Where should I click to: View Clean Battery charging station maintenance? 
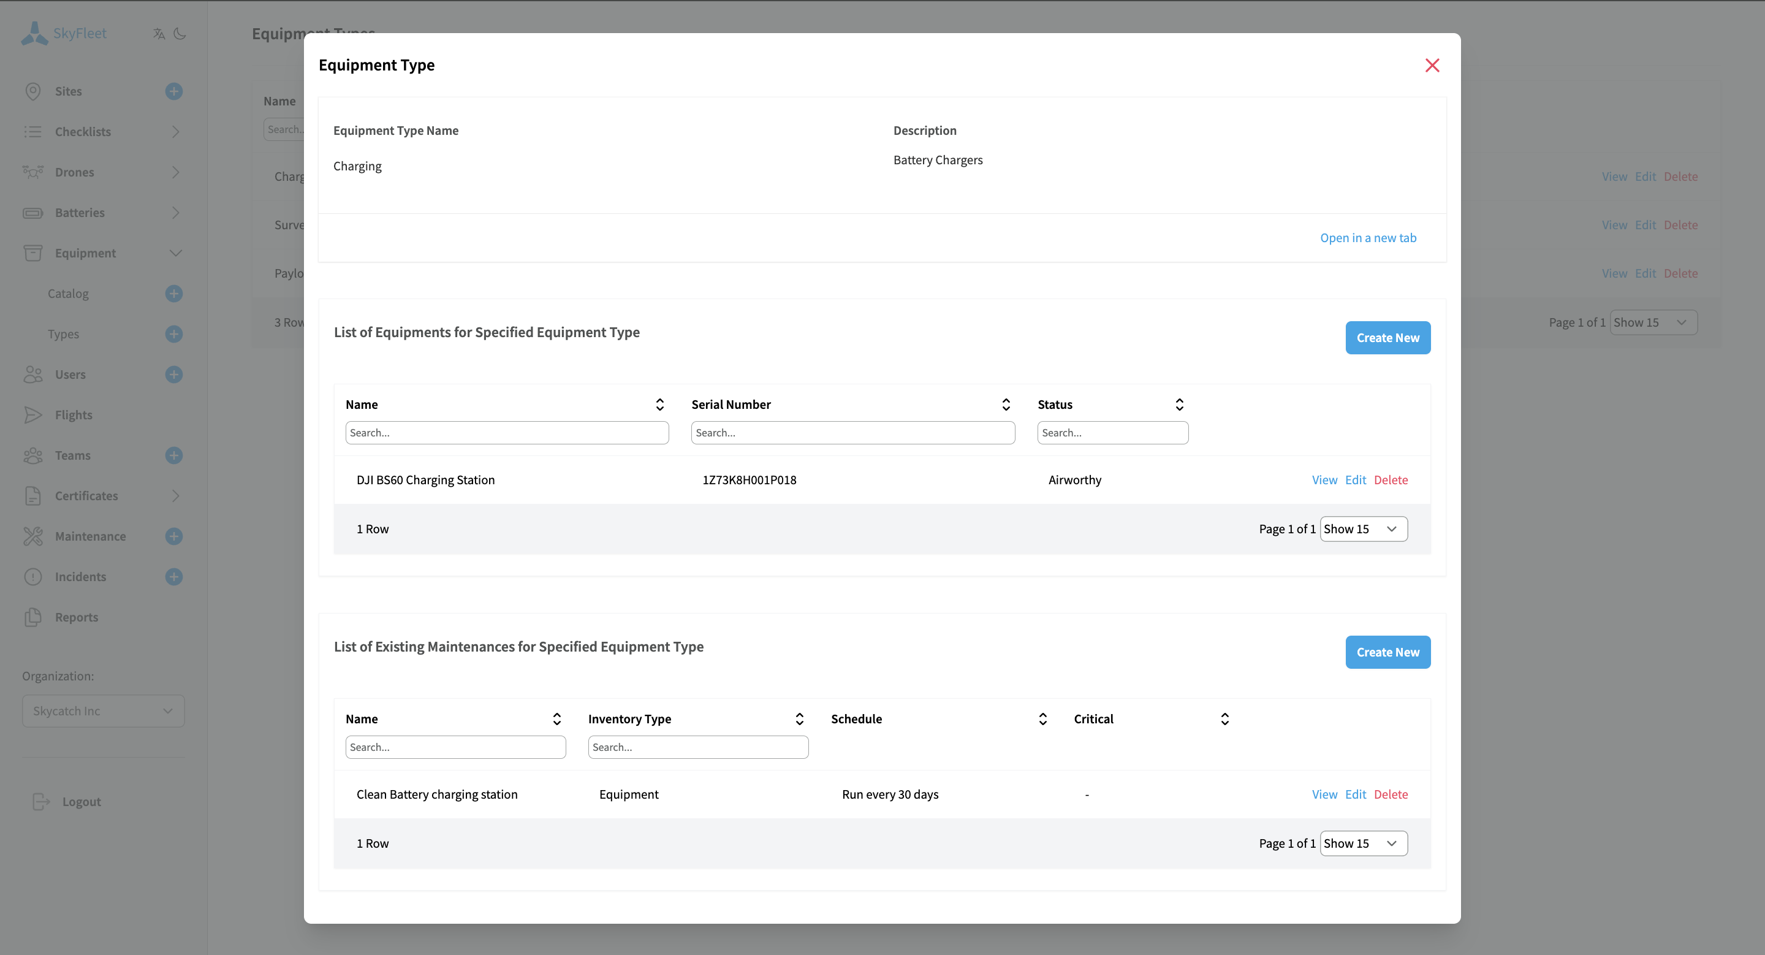click(1324, 794)
